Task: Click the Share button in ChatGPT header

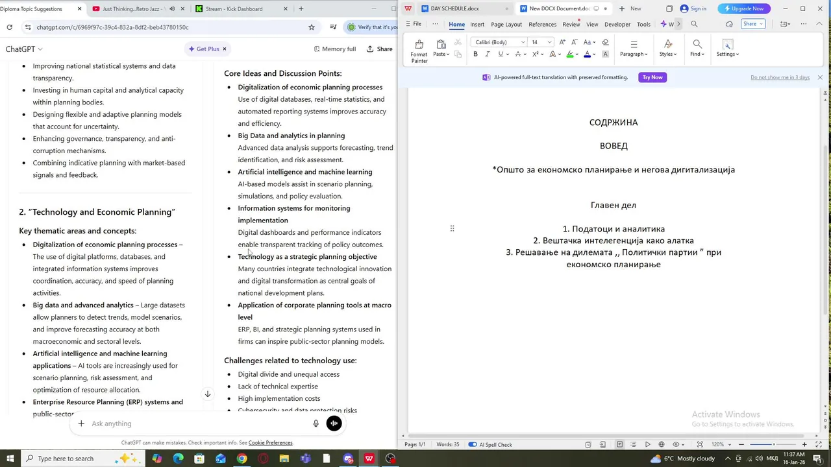Action: [379, 49]
